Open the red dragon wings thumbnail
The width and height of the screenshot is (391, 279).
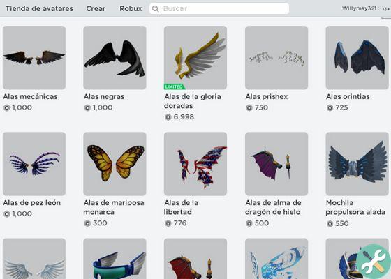pos(195,259)
